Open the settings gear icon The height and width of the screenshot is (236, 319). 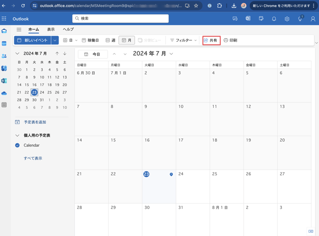287,19
